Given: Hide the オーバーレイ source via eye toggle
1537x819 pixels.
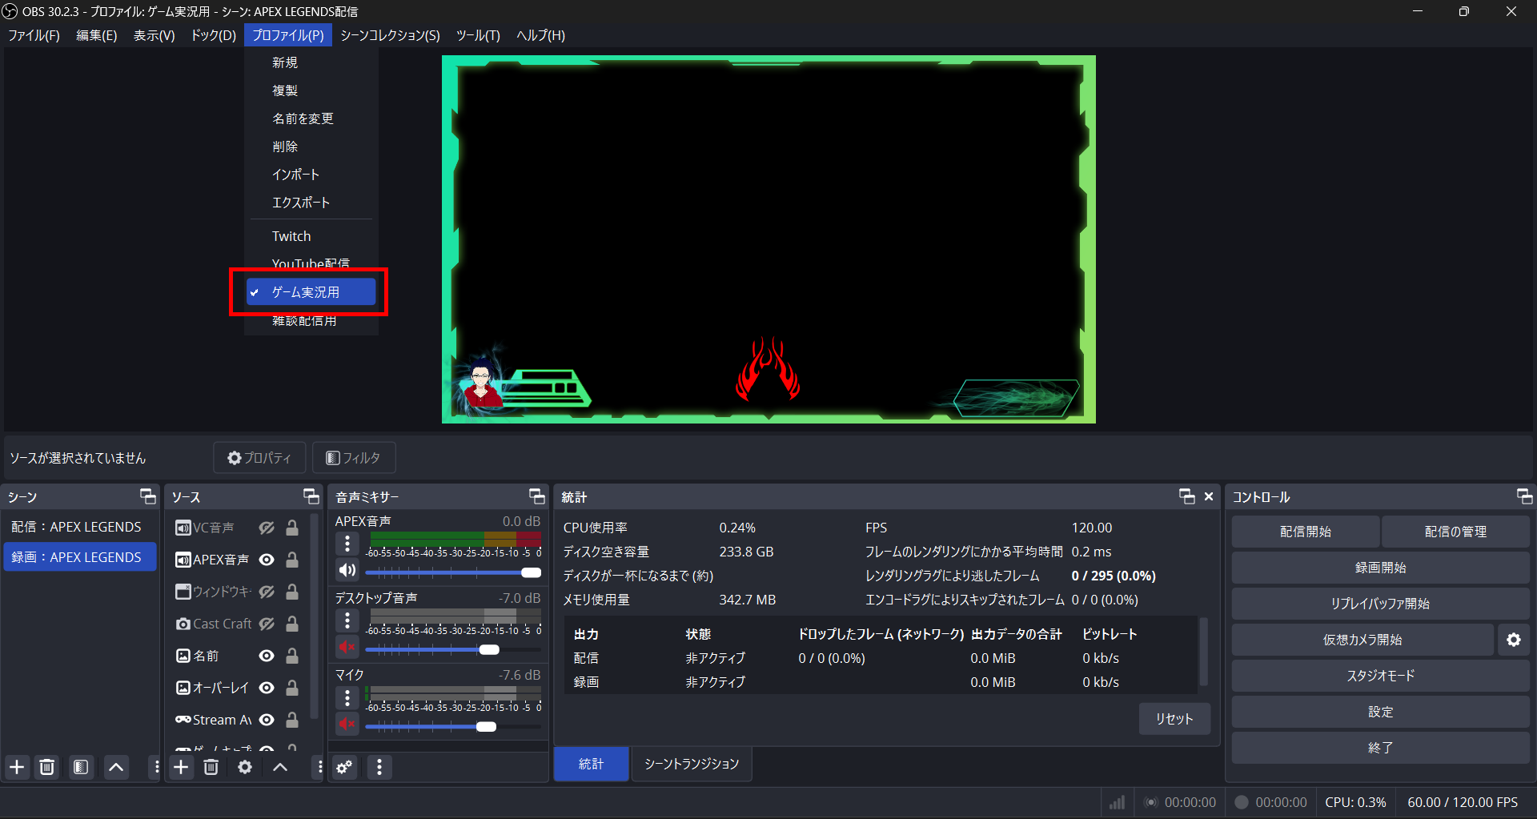Looking at the screenshot, I should click(267, 688).
